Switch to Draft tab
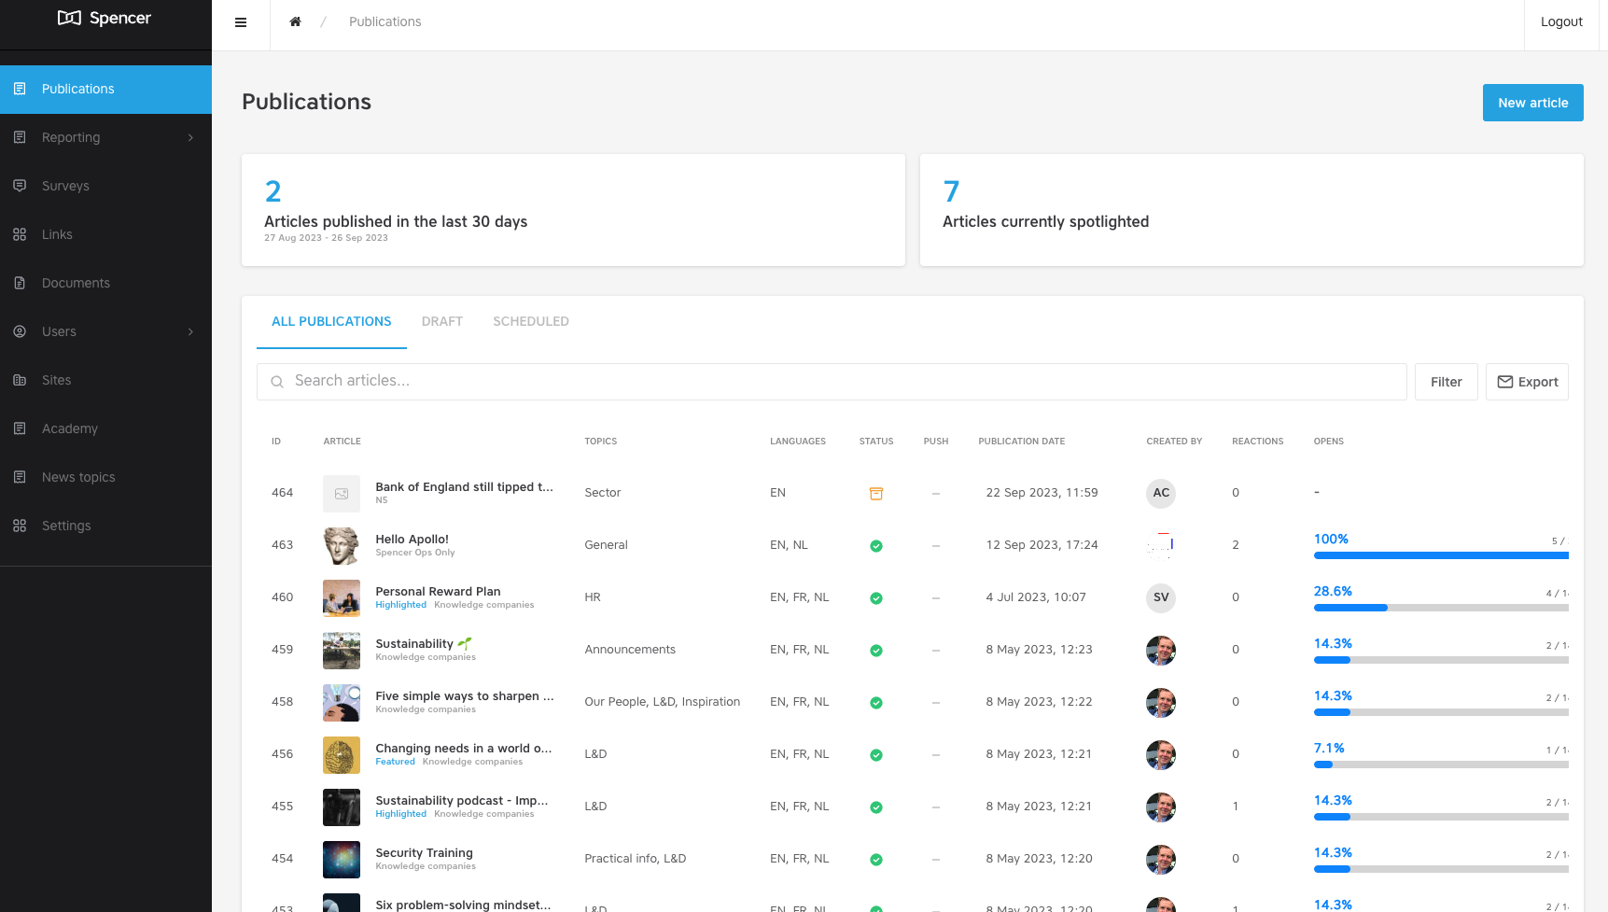The height and width of the screenshot is (912, 1608). (442, 321)
